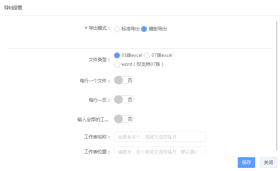Screen dimensions: 280x171
Task: Click the 每行一页 label text
Action: point(99,100)
